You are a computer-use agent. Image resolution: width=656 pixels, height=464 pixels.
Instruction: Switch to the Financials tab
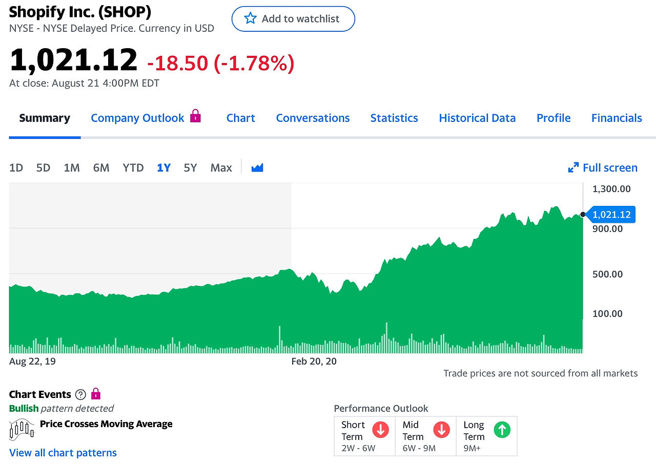(617, 118)
